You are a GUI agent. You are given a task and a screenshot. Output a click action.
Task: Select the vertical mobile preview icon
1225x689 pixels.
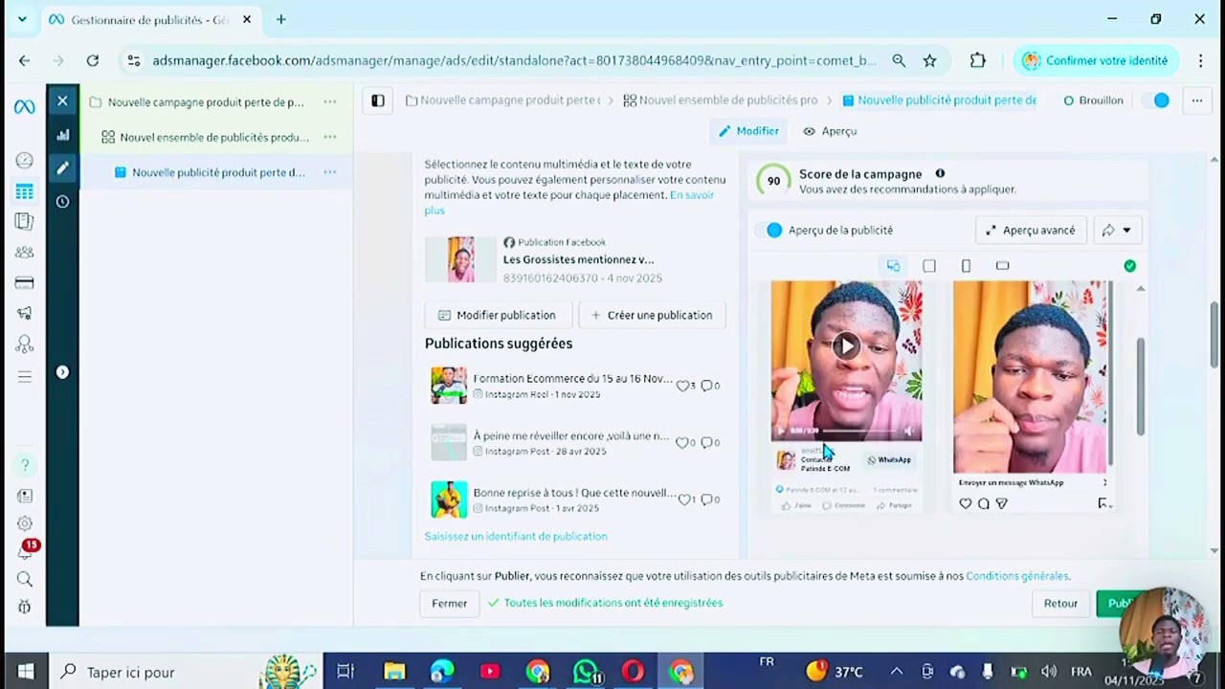coord(966,266)
